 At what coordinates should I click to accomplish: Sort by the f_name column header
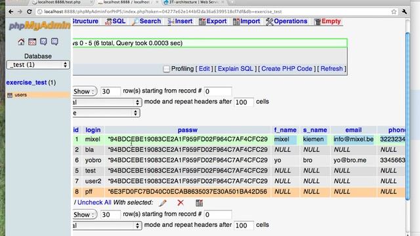(x=285, y=130)
